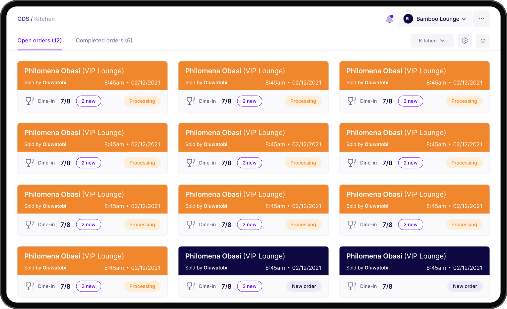Open the notifications bell
Viewport: 507px width, 309px height.
[390, 19]
